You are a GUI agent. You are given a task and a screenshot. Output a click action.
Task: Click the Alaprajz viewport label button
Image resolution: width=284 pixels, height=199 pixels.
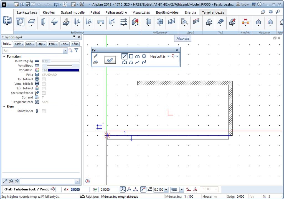[183, 38]
